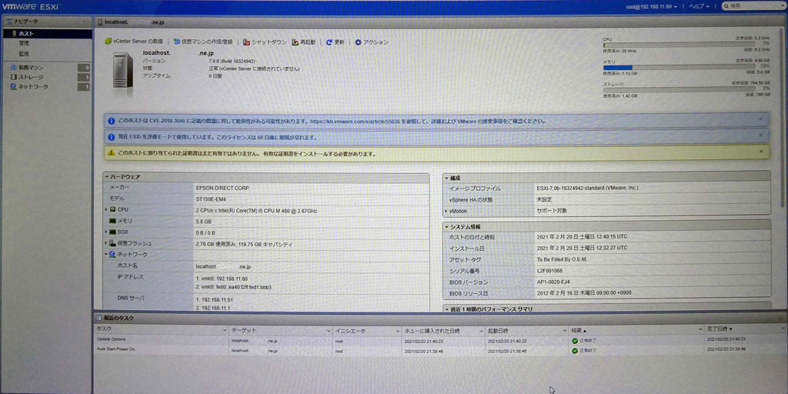Click the ネットワーク globe icon in navigator
This screenshot has width=788, height=394.
pyautogui.click(x=13, y=86)
